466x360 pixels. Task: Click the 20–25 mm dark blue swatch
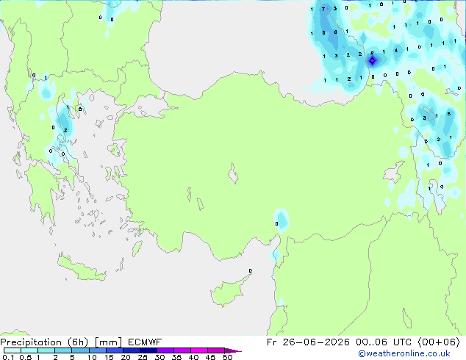[131, 350]
